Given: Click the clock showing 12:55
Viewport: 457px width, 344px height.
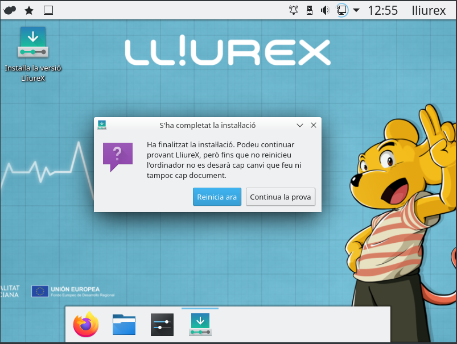Looking at the screenshot, I should click(x=382, y=10).
